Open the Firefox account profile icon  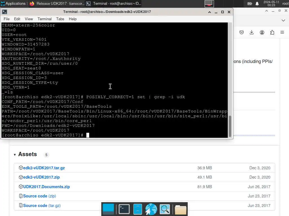(x=262, y=33)
